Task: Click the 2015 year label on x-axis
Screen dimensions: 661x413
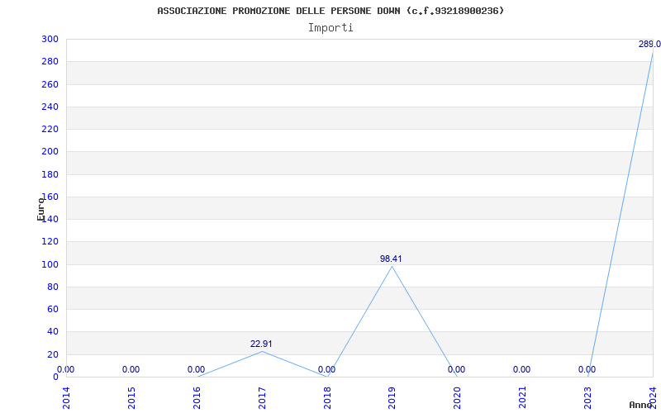Action: [x=131, y=398]
